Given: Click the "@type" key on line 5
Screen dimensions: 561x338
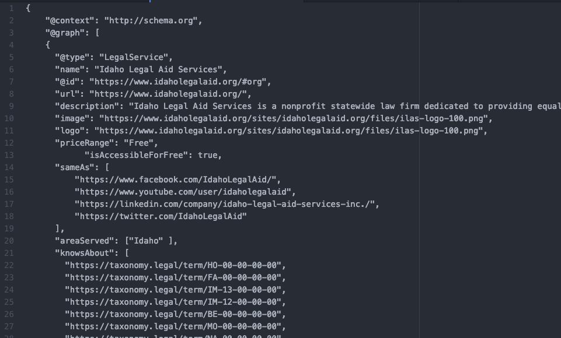Looking at the screenshot, I should click(72, 57).
